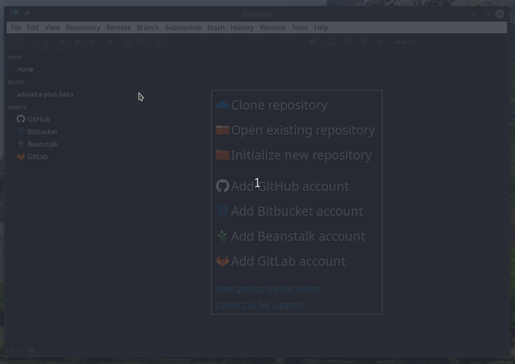Click the push arrow toolbar icon

(93, 42)
